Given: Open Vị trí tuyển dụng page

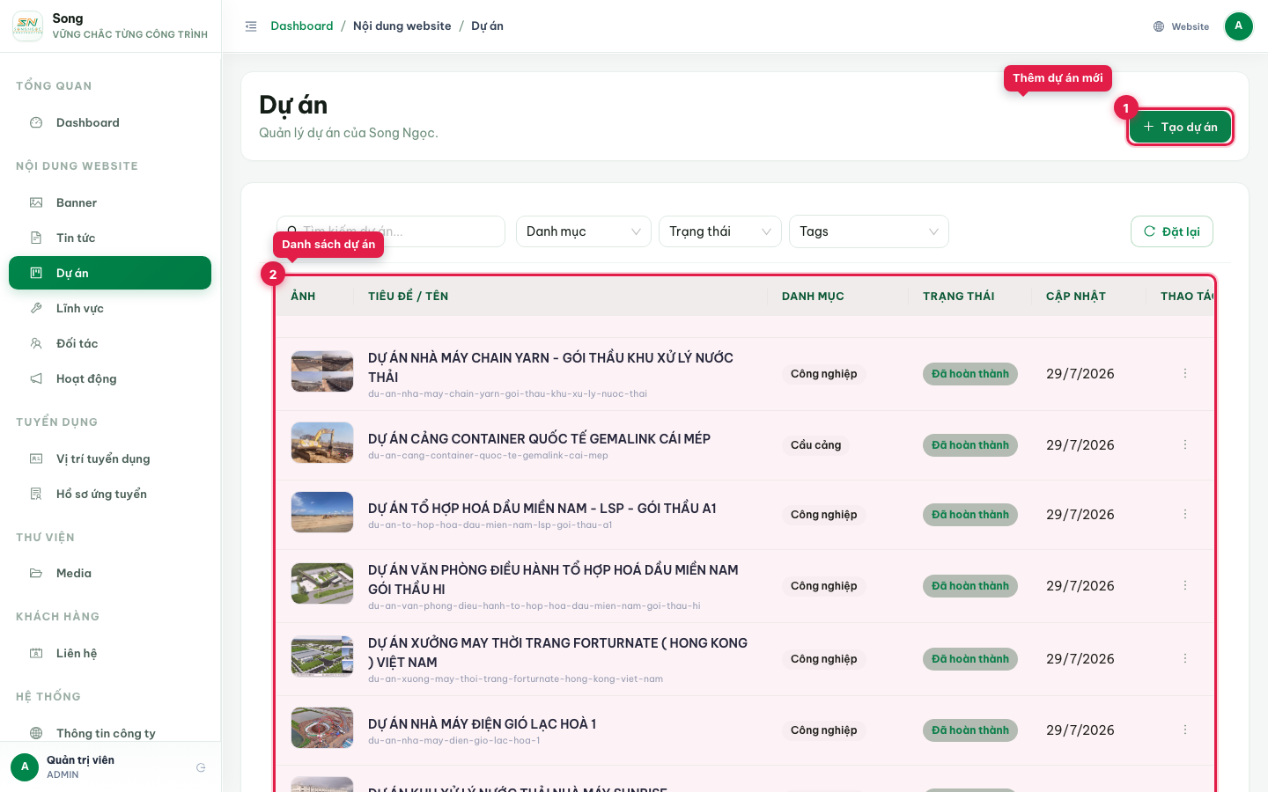Looking at the screenshot, I should pyautogui.click(x=110, y=459).
